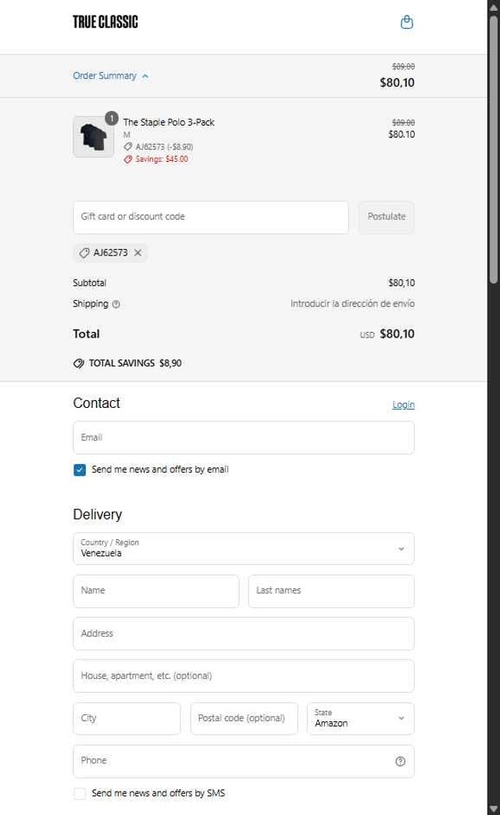Open the Country / Region dropdown
The height and width of the screenshot is (815, 500).
click(x=243, y=549)
